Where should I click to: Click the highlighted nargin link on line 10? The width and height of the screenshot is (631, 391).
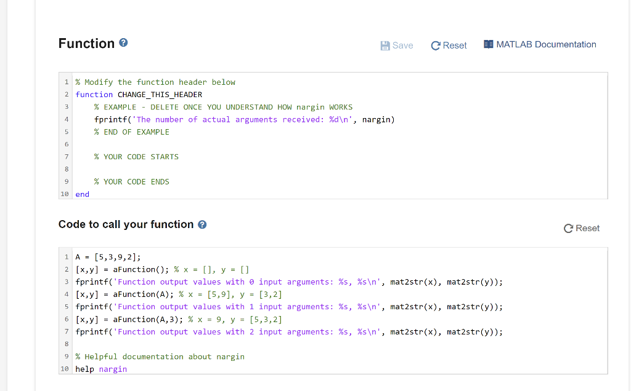point(113,368)
